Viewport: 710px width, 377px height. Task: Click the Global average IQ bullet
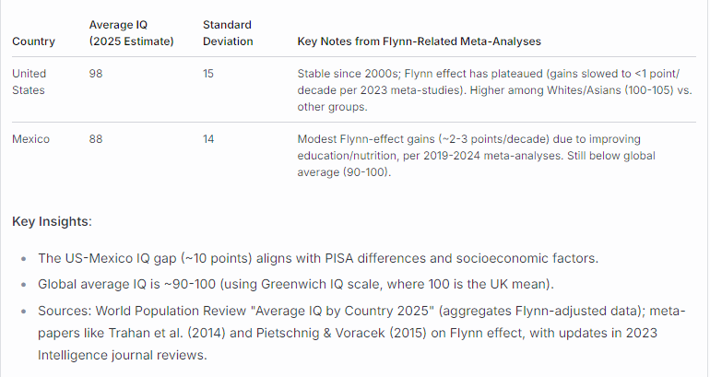click(x=296, y=284)
